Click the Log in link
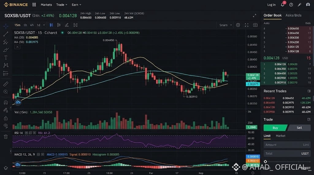The image size is (314, 175). click(271, 5)
